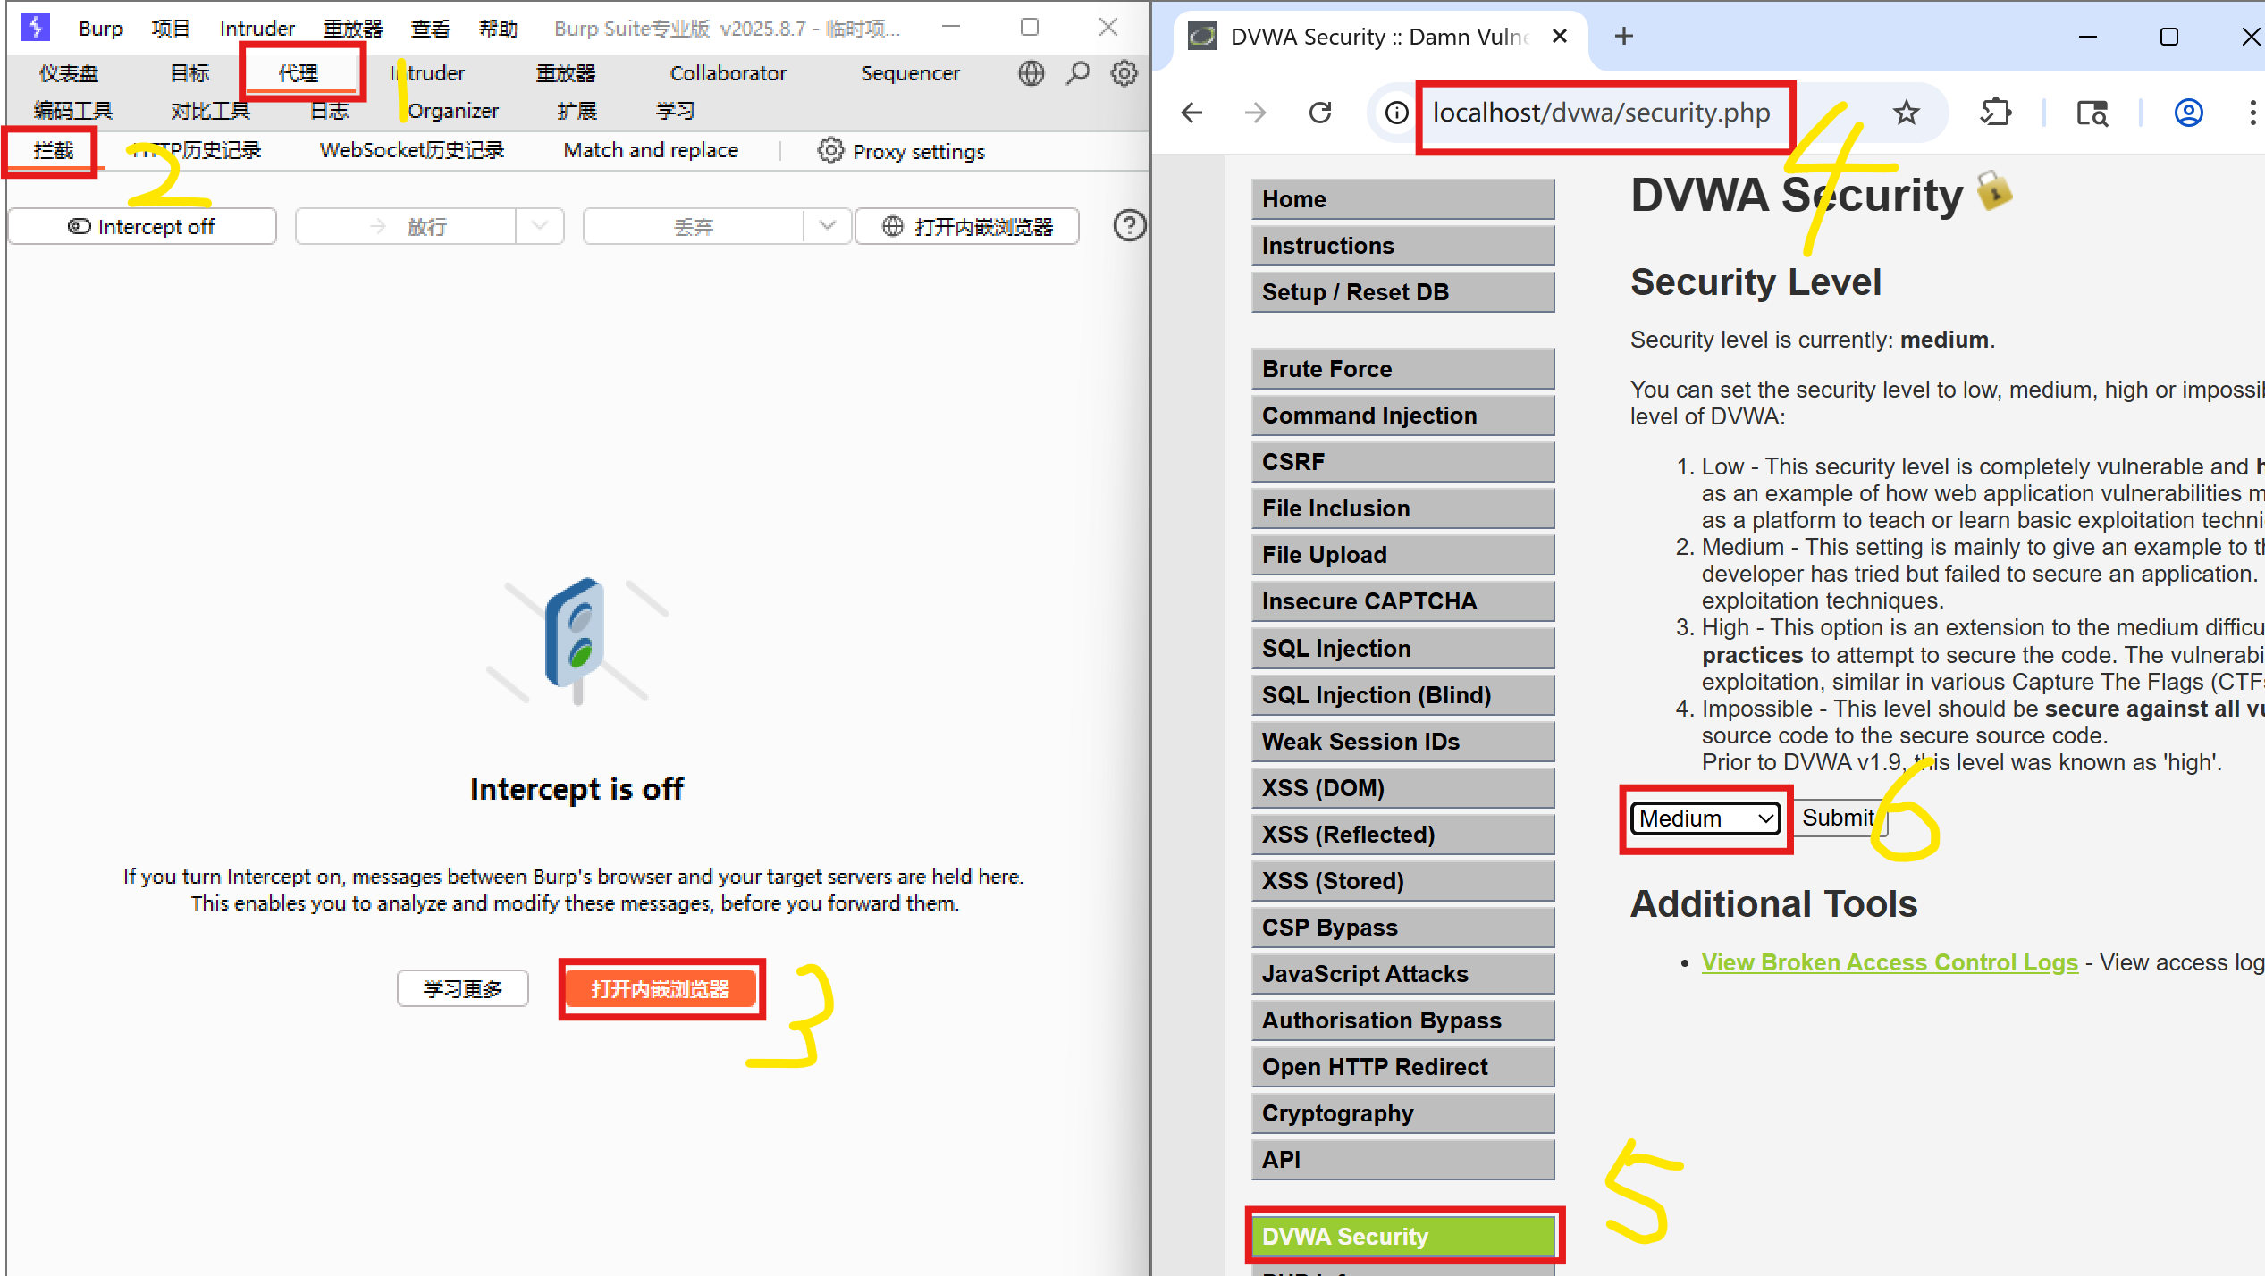Click site information icon in address bar
This screenshot has height=1276, width=2265.
[x=1396, y=113]
